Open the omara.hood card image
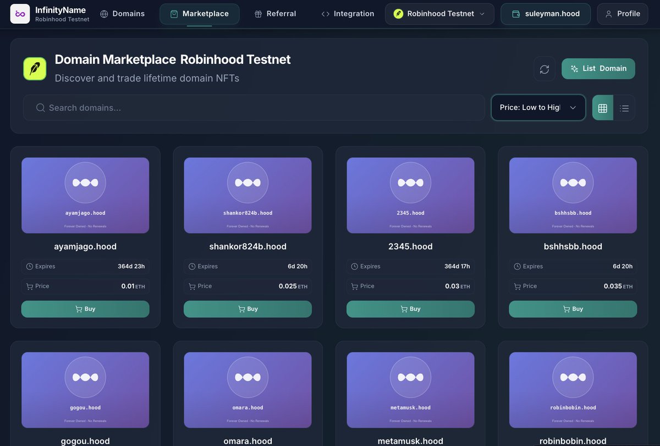Viewport: 660px width, 446px height. [248, 390]
